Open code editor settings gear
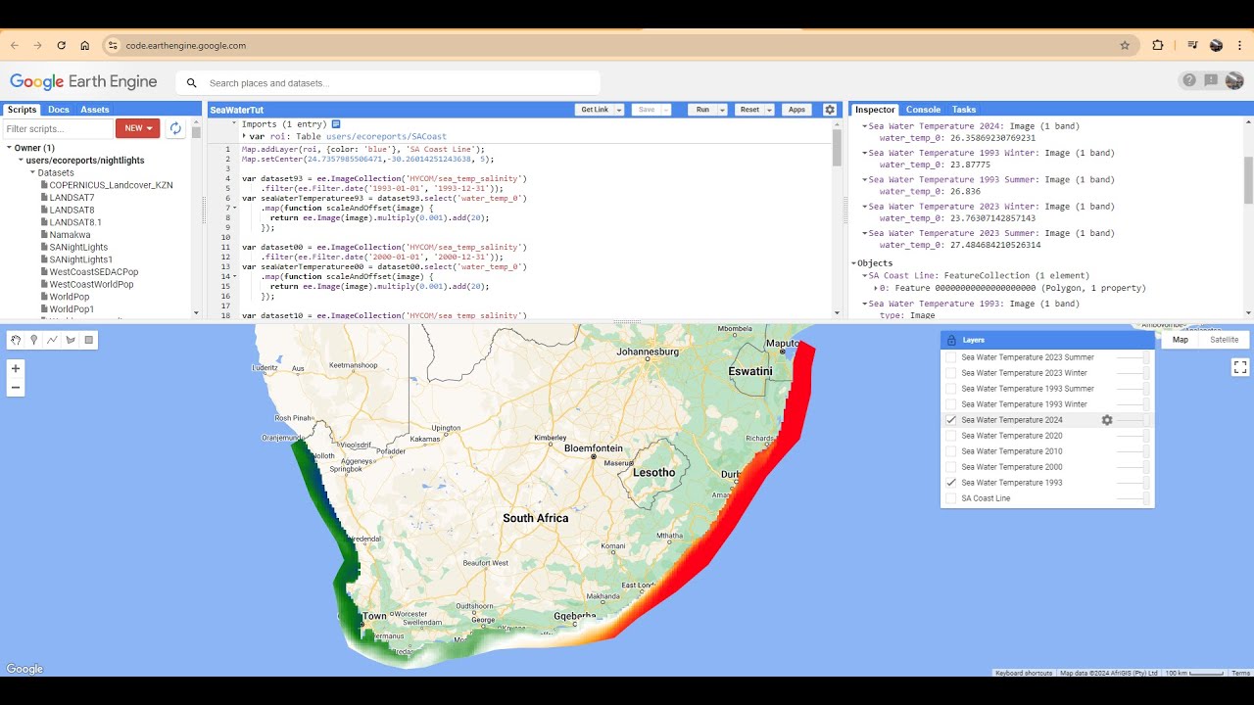The image size is (1254, 705). (x=830, y=110)
